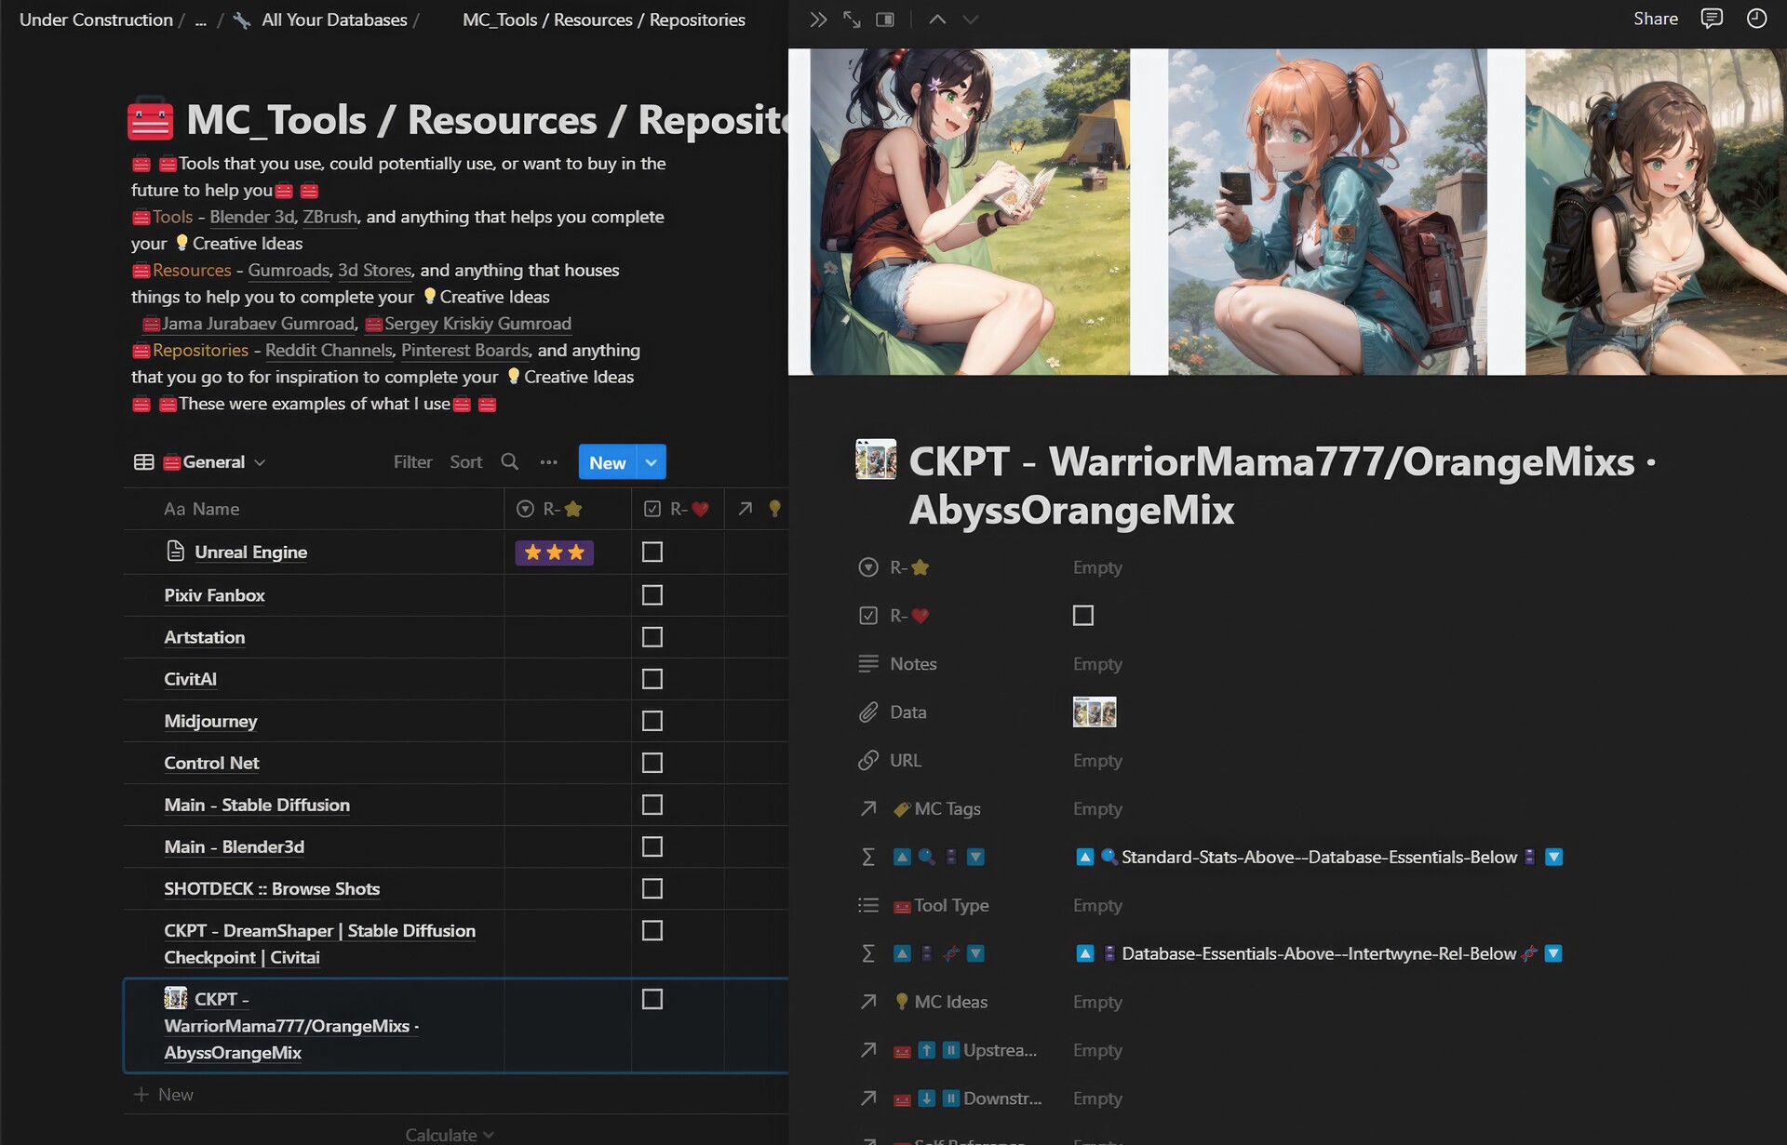This screenshot has width=1787, height=1145.
Task: Open Blender 3d link in description
Action: click(251, 217)
